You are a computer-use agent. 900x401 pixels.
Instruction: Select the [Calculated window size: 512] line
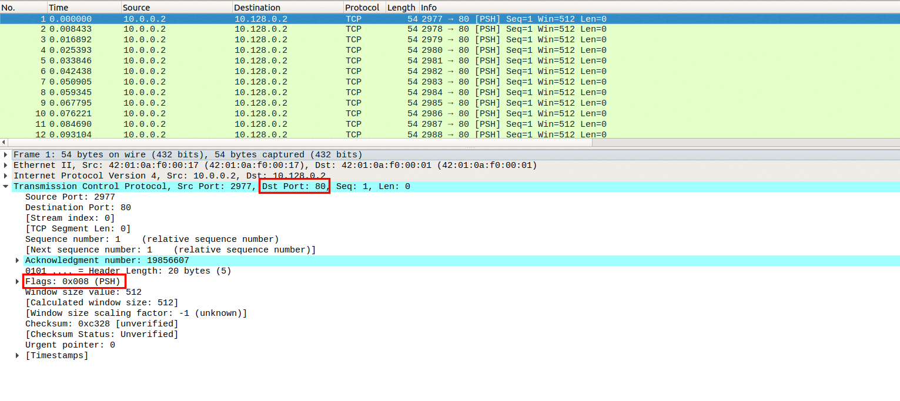click(102, 303)
